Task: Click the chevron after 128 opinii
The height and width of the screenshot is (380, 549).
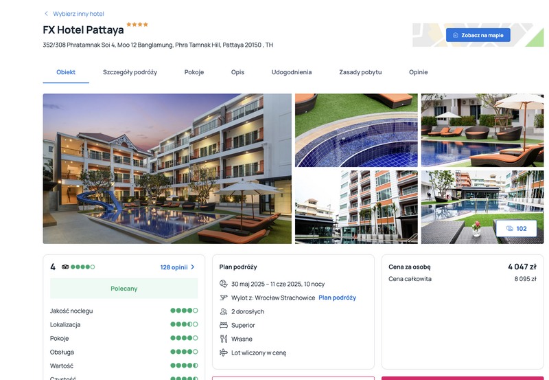Action: (193, 267)
